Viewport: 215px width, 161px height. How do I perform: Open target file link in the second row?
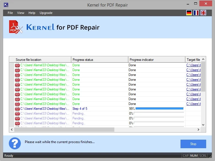pyautogui.click(x=193, y=70)
